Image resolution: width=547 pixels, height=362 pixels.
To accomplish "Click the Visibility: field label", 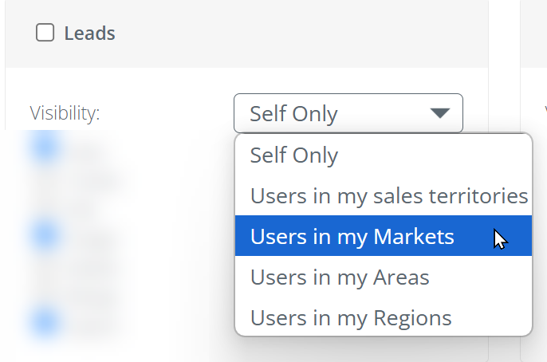I will 65,113.
